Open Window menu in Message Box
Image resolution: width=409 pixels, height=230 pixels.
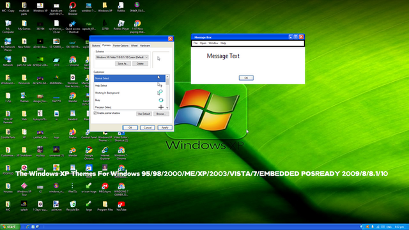(213, 43)
